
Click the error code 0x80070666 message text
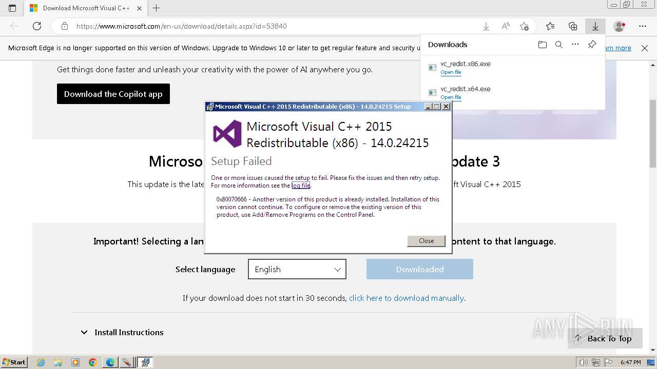tap(327, 207)
